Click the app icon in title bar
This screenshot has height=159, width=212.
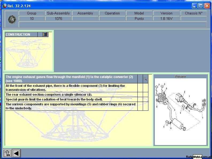tap(4, 6)
